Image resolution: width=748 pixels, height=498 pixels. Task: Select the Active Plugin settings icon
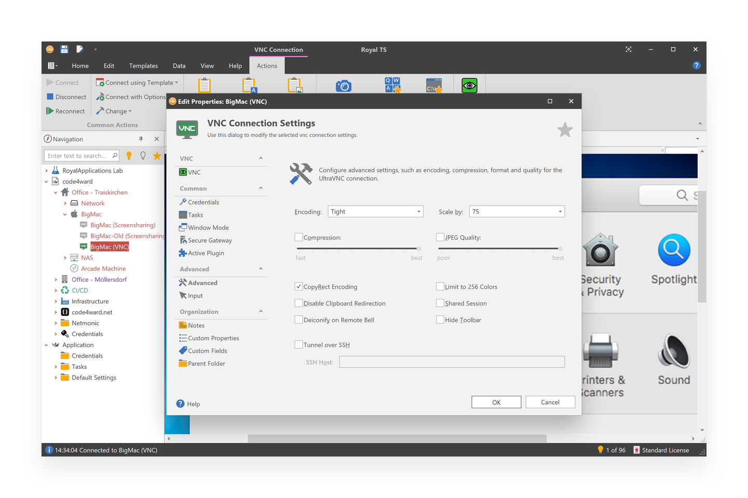[182, 253]
